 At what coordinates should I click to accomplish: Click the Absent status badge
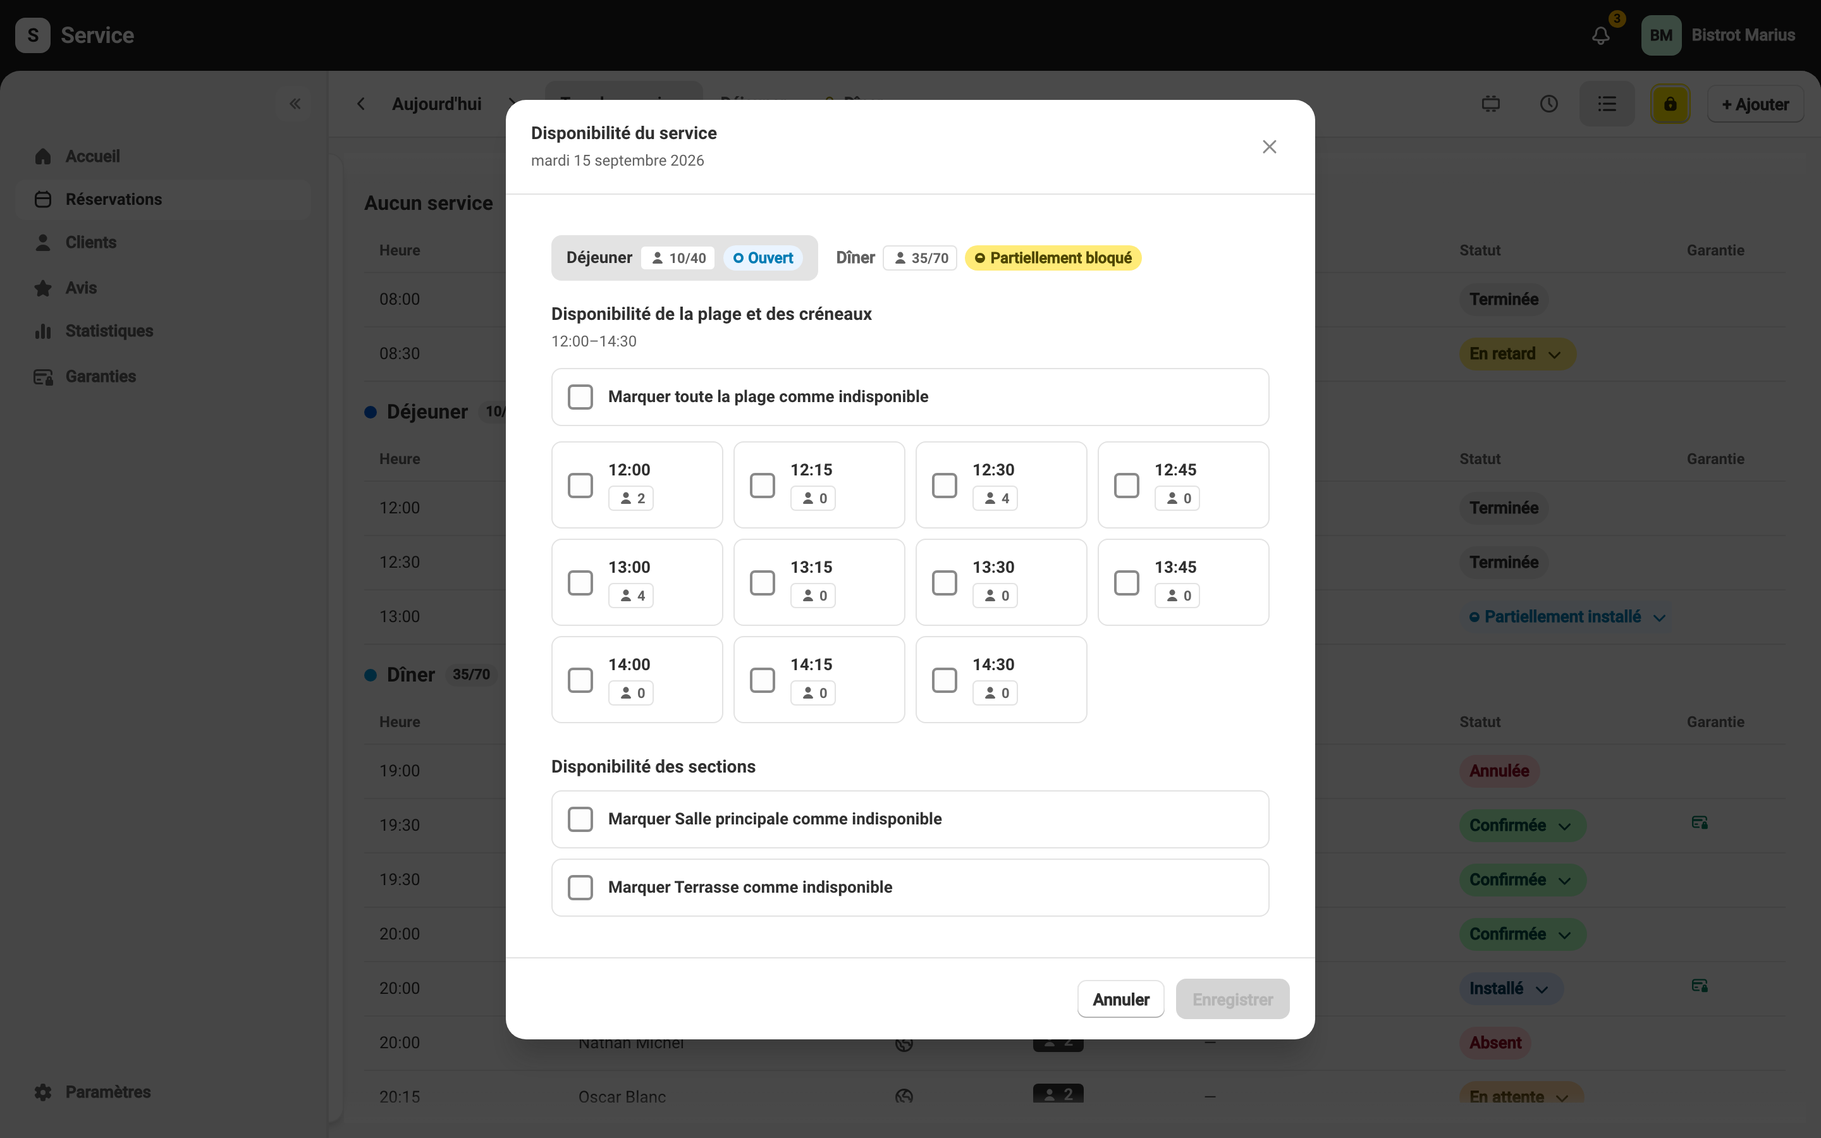tap(1495, 1043)
